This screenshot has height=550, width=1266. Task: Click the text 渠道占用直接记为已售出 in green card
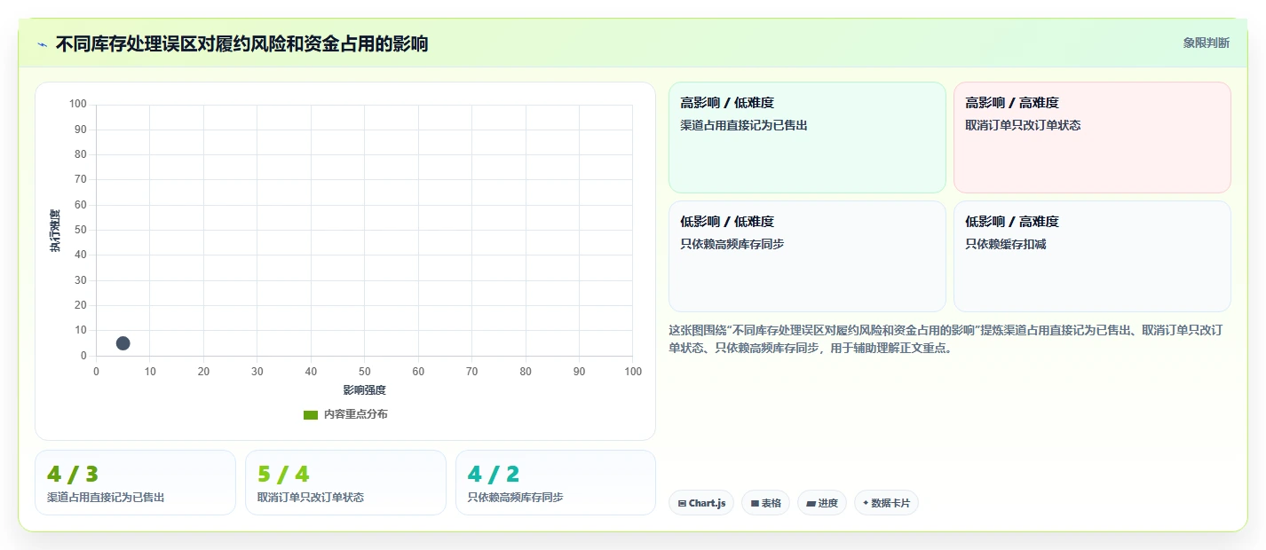click(x=744, y=125)
